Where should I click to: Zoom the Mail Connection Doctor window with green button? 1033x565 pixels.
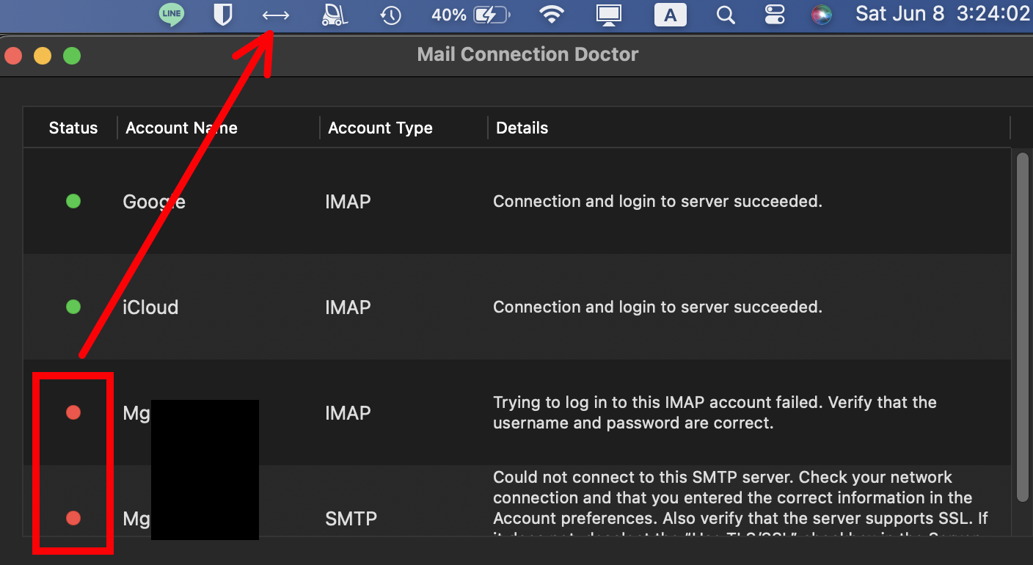point(72,55)
